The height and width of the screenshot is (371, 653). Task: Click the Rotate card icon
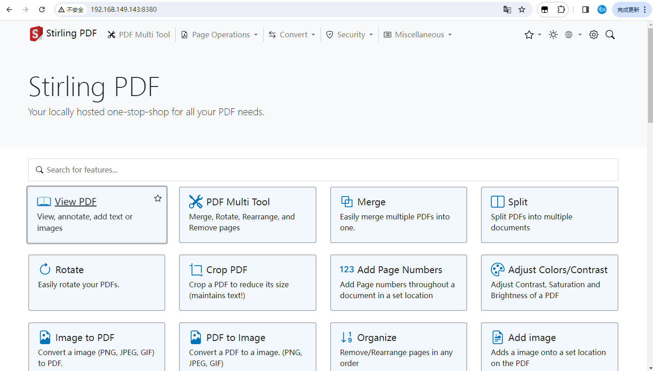pyautogui.click(x=45, y=269)
